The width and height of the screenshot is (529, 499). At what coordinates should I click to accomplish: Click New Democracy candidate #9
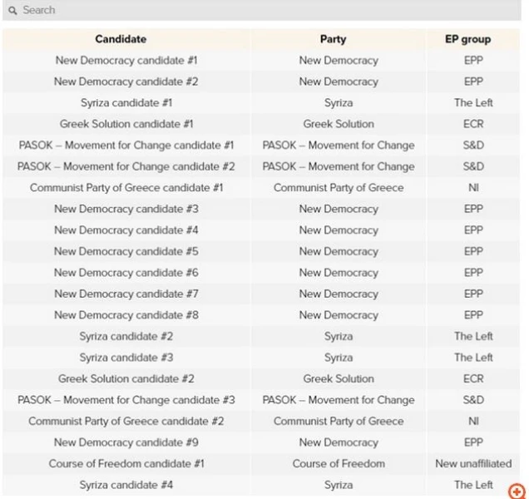pos(126,442)
